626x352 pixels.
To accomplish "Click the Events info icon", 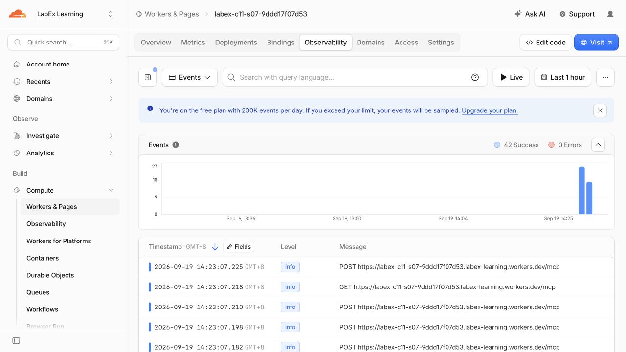I will click(176, 145).
